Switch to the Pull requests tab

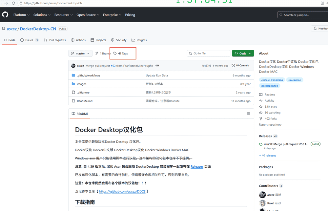[55, 40]
